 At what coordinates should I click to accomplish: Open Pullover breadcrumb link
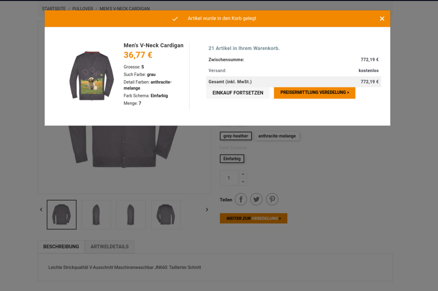(83, 9)
